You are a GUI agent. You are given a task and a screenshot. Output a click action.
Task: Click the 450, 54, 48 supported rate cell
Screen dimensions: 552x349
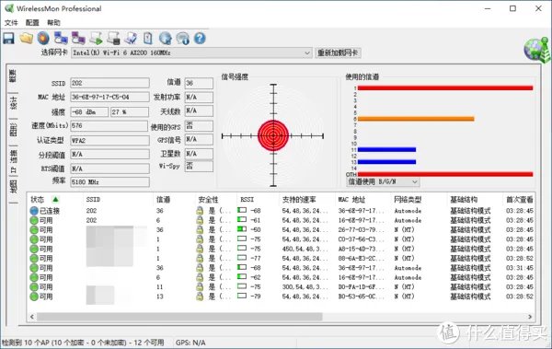point(305,249)
